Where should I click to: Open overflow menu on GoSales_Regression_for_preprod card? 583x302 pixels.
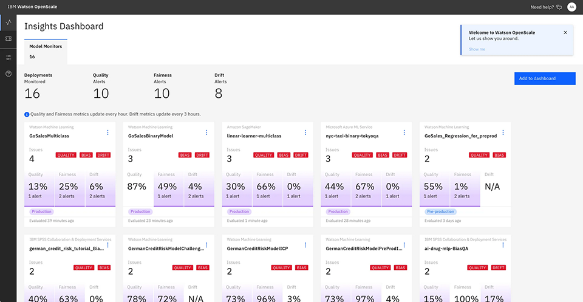pos(503,132)
